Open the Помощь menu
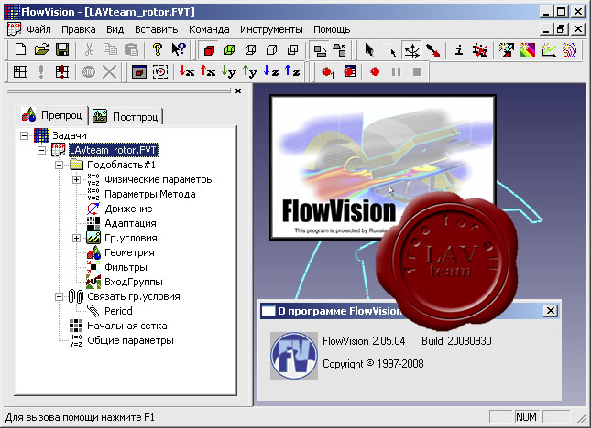The image size is (591, 428). click(x=332, y=29)
